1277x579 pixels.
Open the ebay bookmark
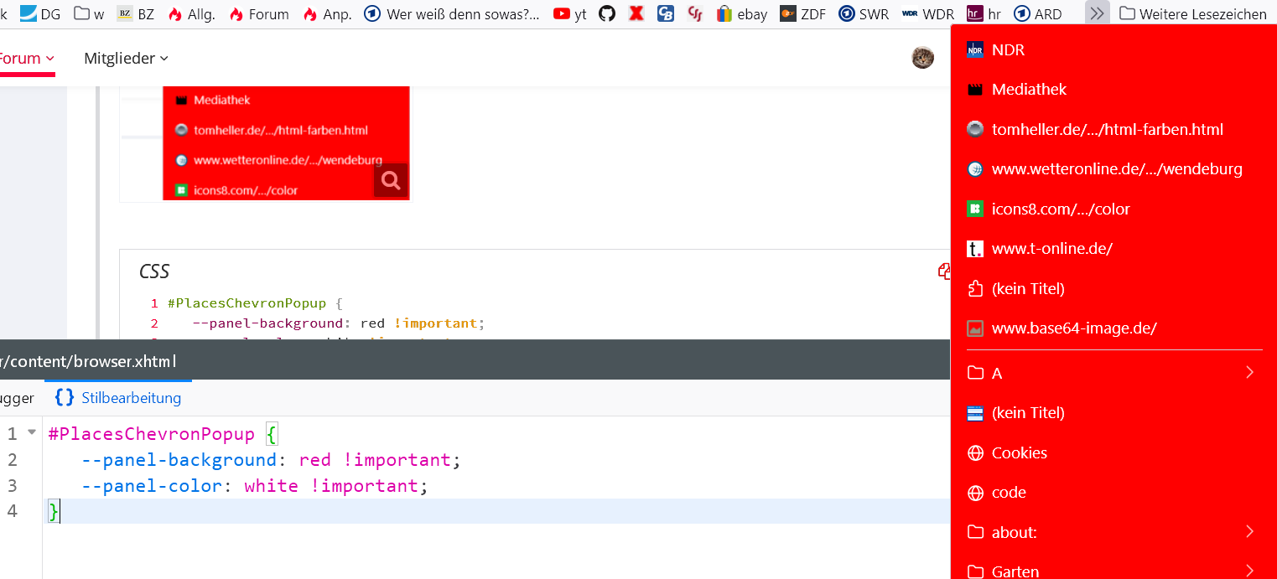coord(742,13)
